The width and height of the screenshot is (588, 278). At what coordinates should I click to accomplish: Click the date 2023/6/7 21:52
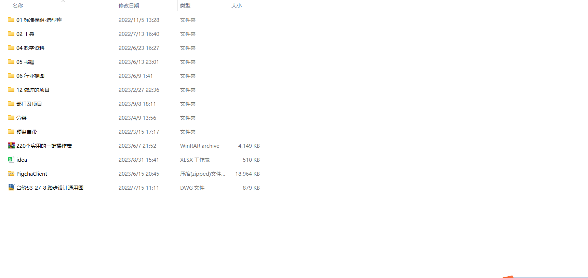[137, 146]
